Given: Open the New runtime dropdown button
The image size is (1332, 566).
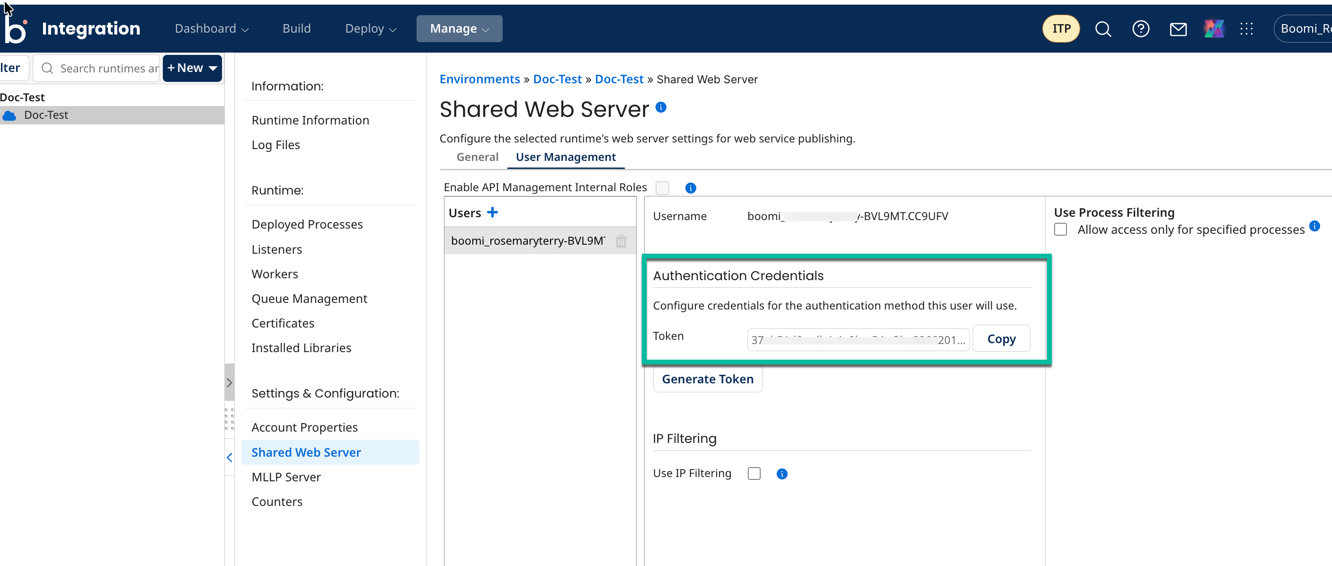Looking at the screenshot, I should 192,68.
